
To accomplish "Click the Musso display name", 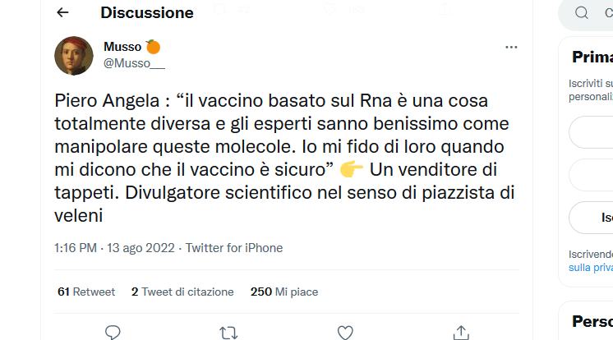I will [122, 46].
